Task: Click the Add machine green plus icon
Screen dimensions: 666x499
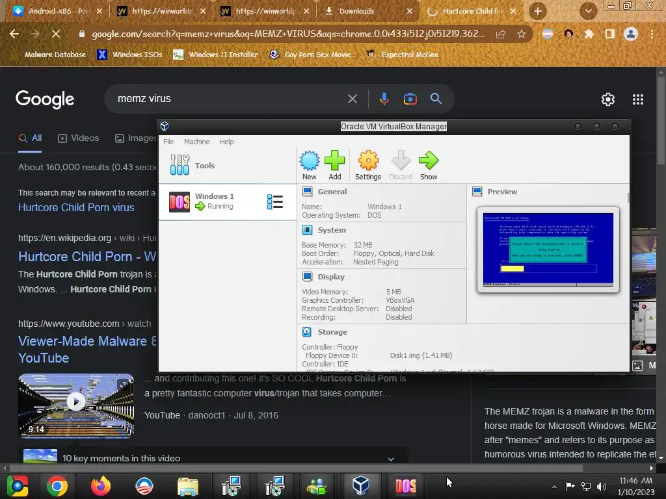Action: click(335, 160)
